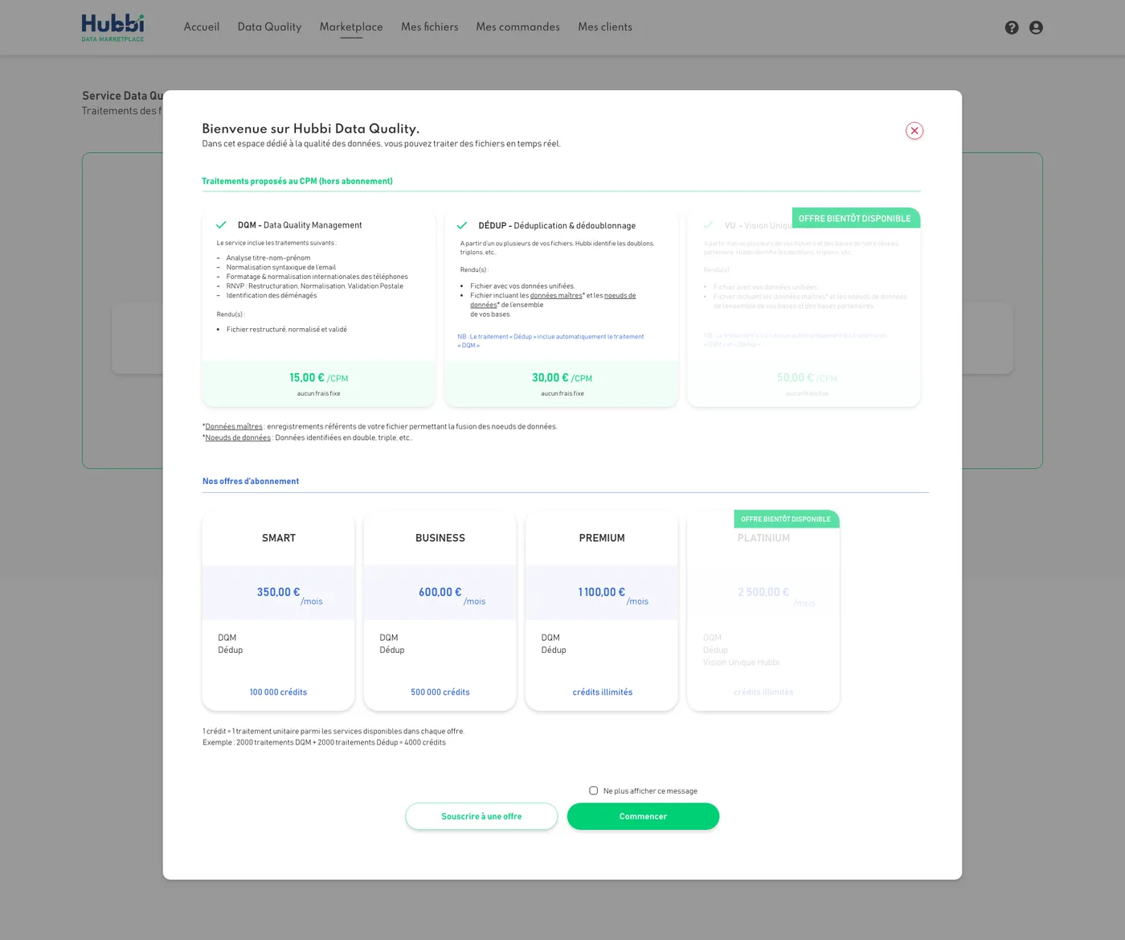Screen dimensions: 1125x940
Task: Click the PLATINIUM offer card title
Action: pos(763,538)
